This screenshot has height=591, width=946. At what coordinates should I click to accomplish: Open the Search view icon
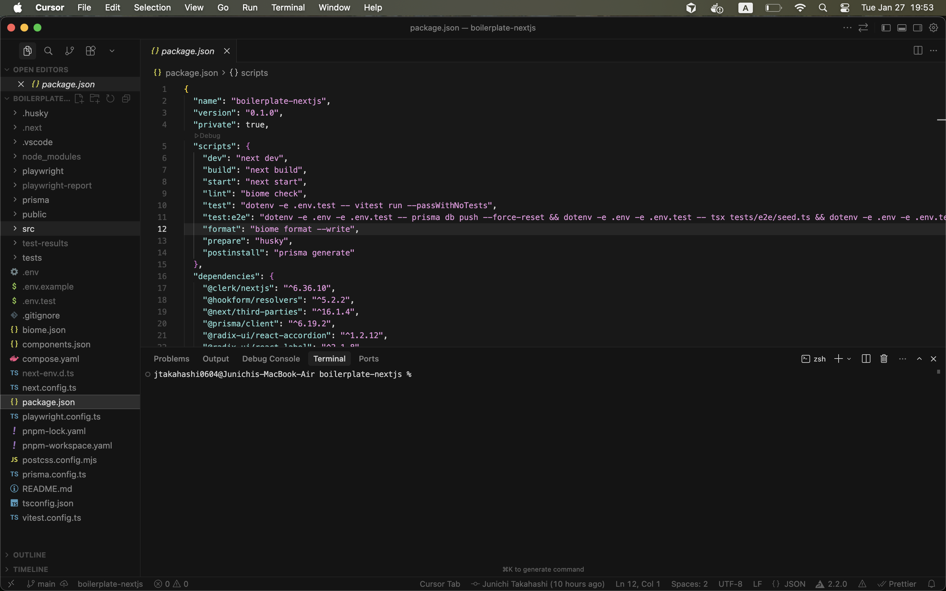coord(48,51)
